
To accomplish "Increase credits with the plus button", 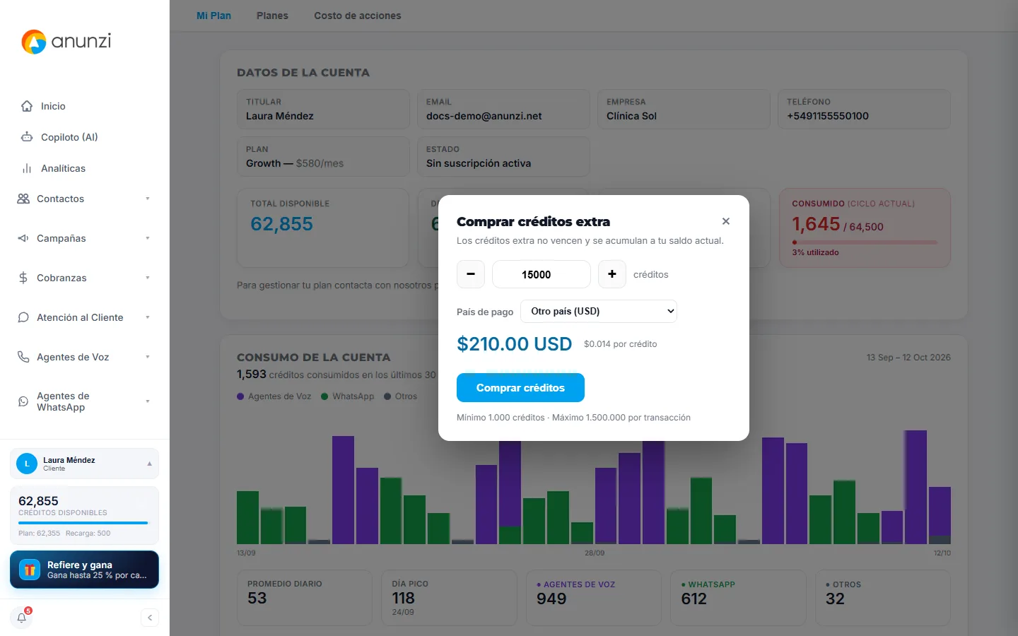I will (x=612, y=274).
